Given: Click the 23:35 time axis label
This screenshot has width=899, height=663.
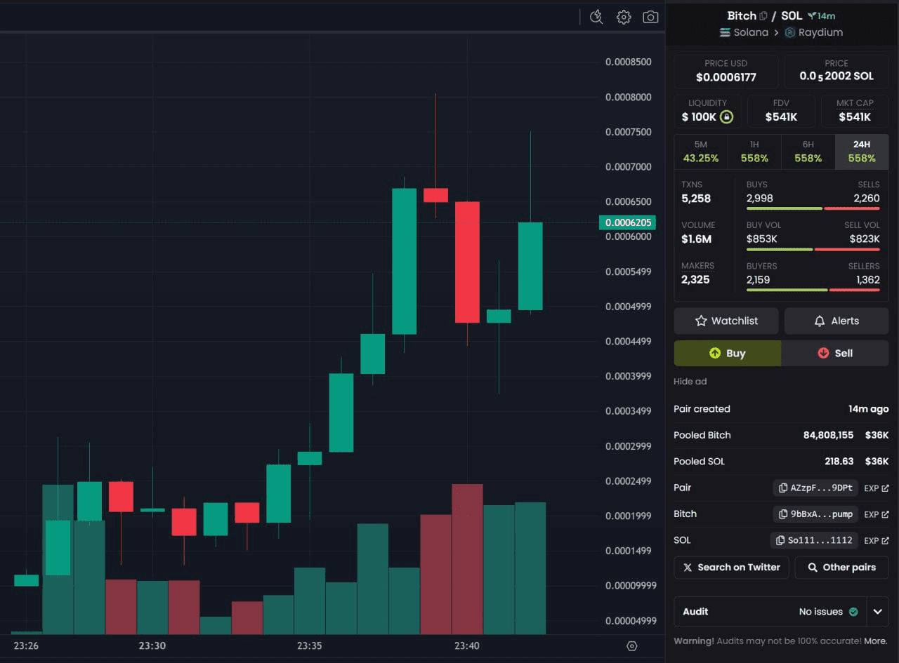Looking at the screenshot, I should [310, 645].
